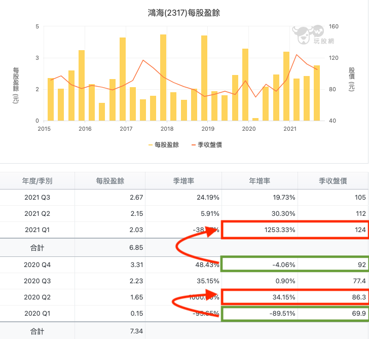
Task: Click the last EPS bar for 2021 Q3
Action: tap(317, 93)
